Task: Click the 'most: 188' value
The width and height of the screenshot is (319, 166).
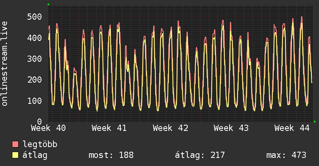Action: (x=111, y=155)
